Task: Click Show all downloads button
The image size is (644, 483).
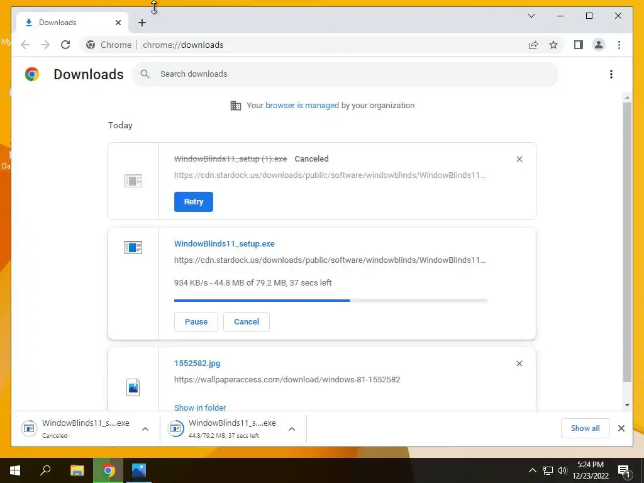Action: tap(586, 428)
